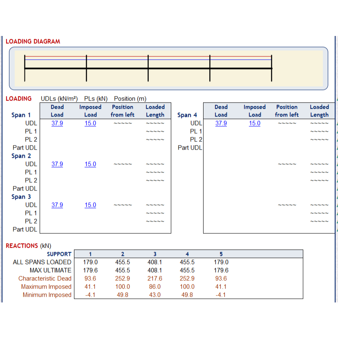Edit Span 3 UDL dead load cell
Image resolution: width=338 pixels, height=338 pixels.
click(57, 205)
